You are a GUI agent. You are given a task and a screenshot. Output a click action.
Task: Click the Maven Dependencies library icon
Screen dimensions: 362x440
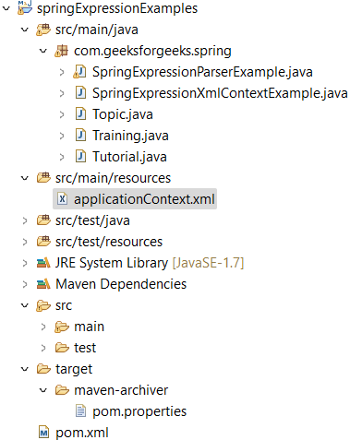(x=43, y=284)
